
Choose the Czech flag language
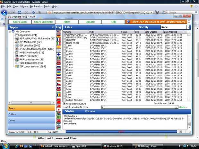pos(59,84)
